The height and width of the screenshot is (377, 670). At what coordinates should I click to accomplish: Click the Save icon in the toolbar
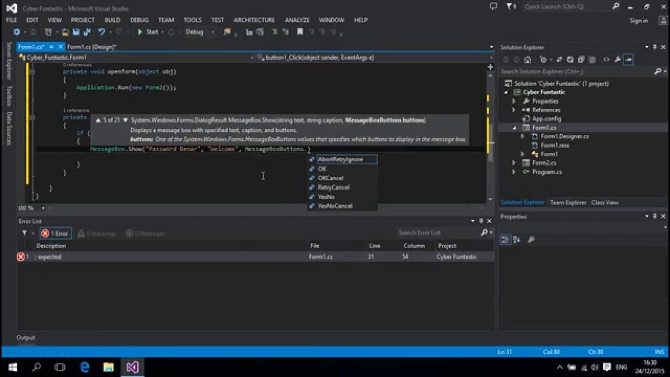tap(75, 32)
